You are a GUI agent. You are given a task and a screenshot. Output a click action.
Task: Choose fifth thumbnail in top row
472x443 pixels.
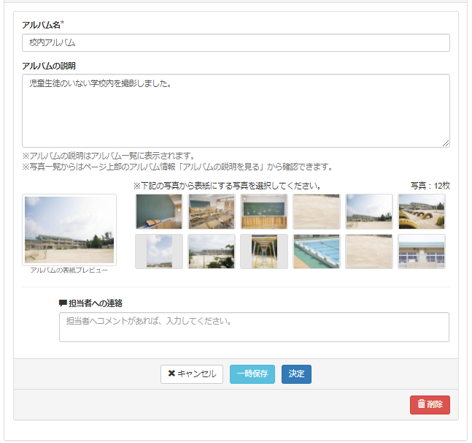(x=369, y=212)
